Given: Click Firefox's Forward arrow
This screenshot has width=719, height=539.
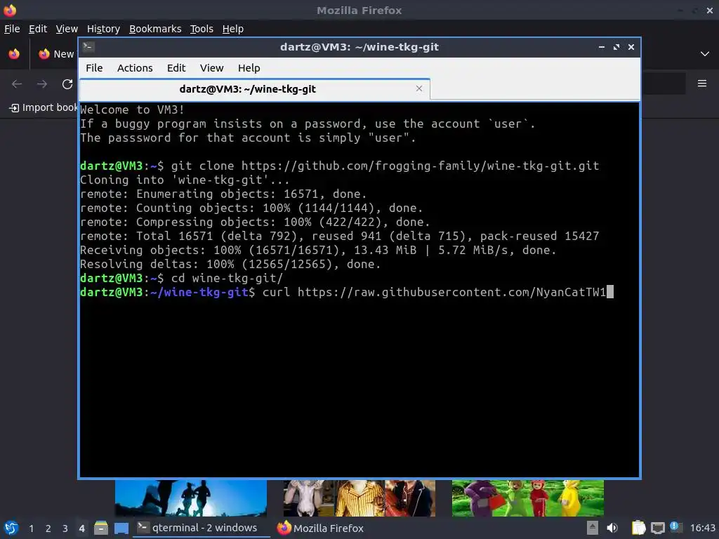Looking at the screenshot, I should [x=42, y=84].
